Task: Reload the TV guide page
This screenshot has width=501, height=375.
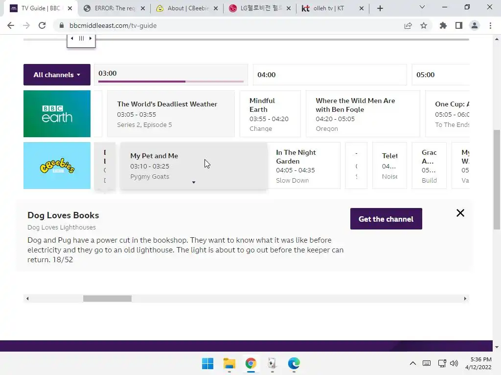Action: (42, 25)
